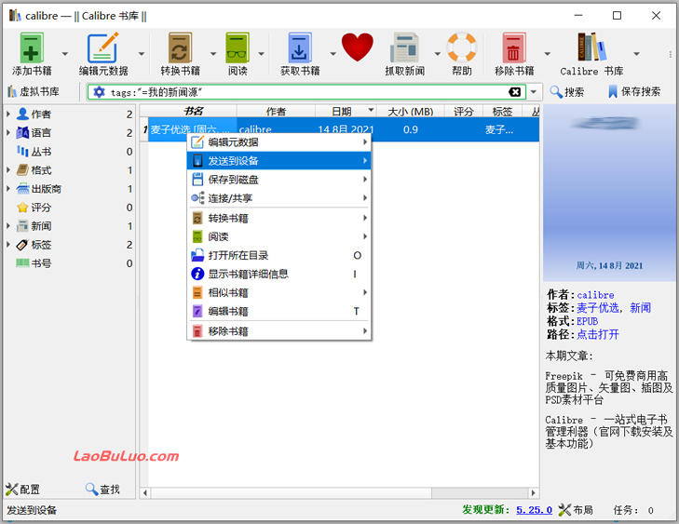The image size is (679, 524).
Task: Sort by the 日期 column header
Action: point(346,111)
